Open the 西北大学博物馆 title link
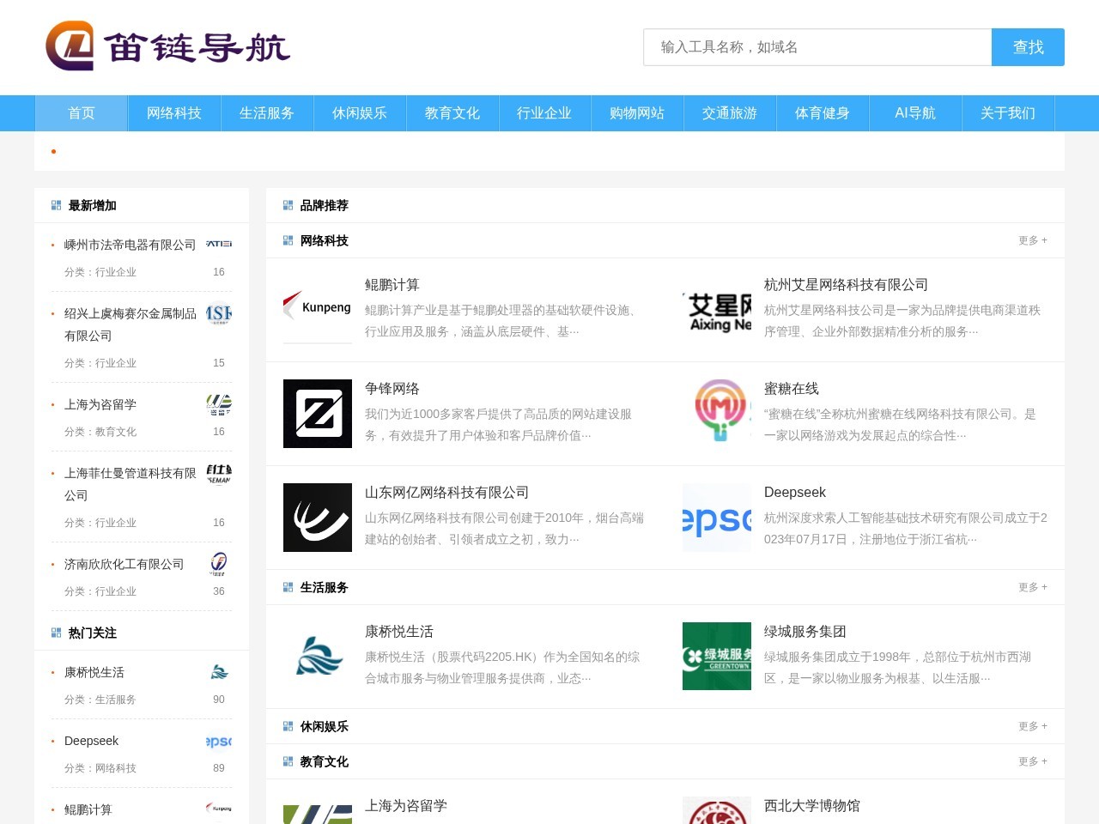This screenshot has height=824, width=1099. click(x=812, y=806)
